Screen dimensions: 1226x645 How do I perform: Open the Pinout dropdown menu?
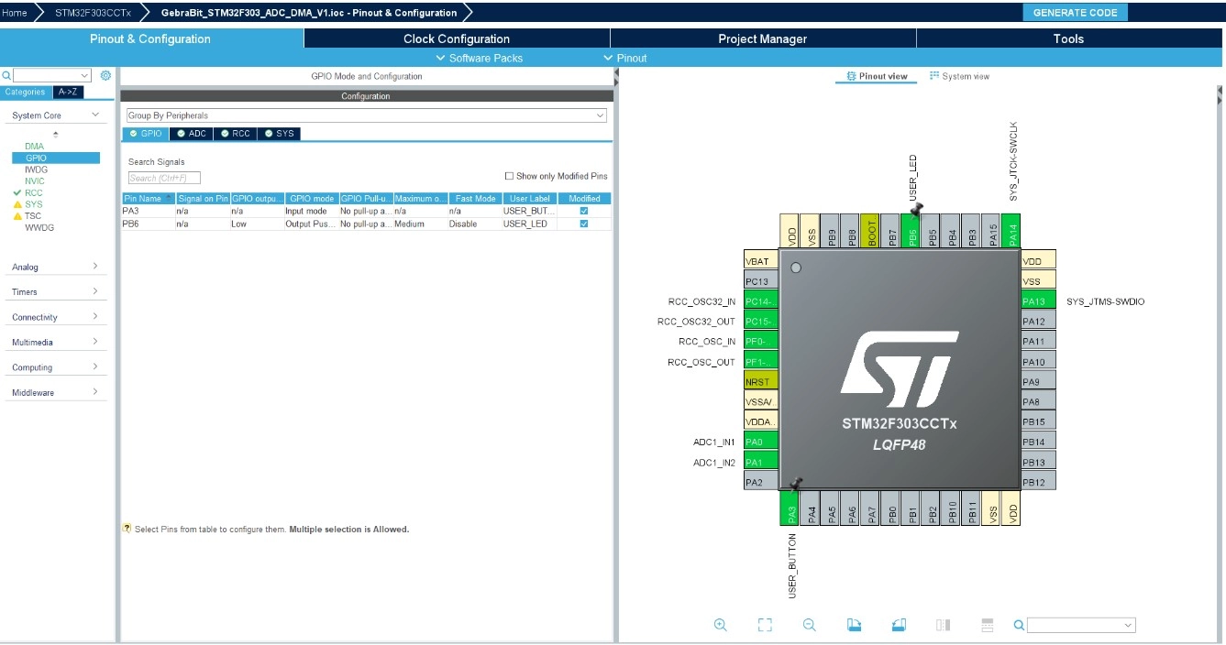click(x=625, y=58)
